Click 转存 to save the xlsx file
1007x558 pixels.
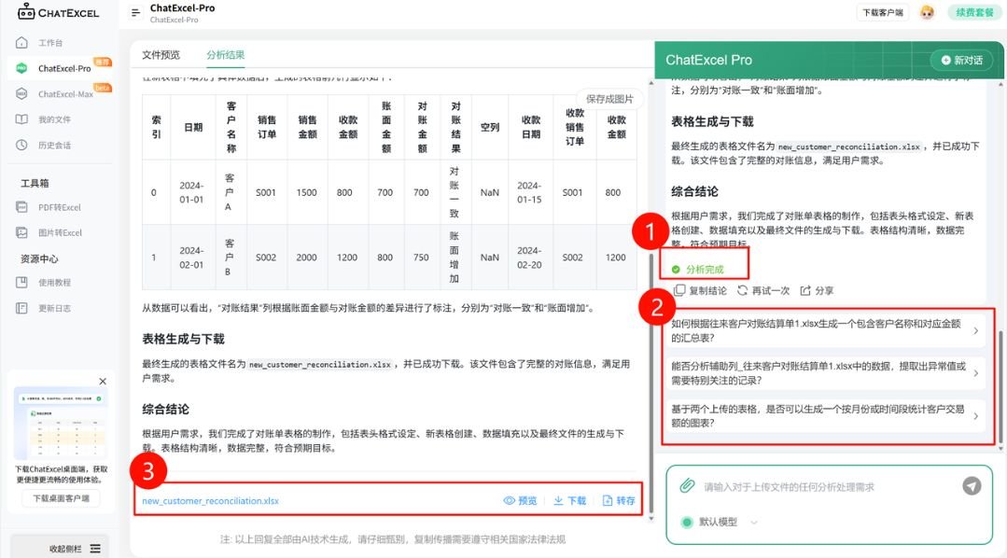[619, 501]
